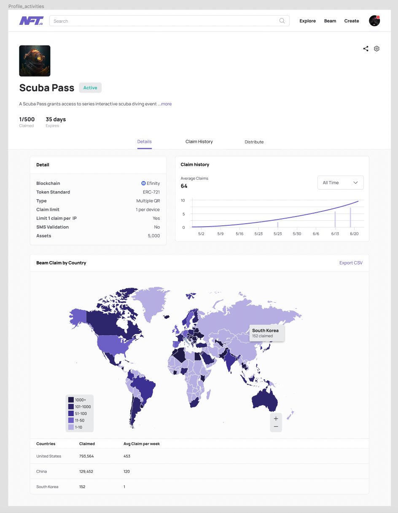Select the Details tab
The height and width of the screenshot is (513, 398).
(x=145, y=142)
